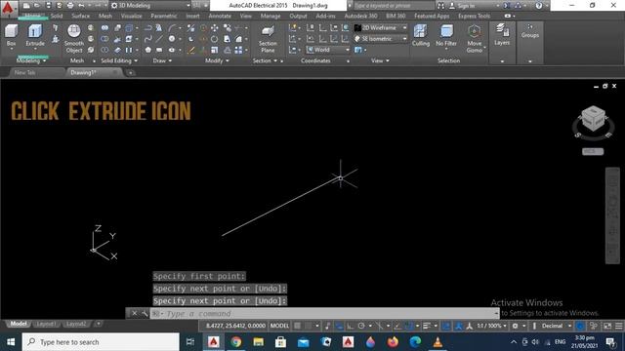This screenshot has width=625, height=351.
Task: Open Google Chrome from the taskbar
Action: (x=236, y=342)
